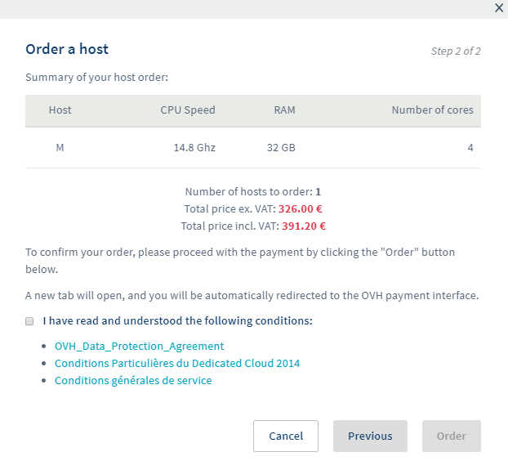Go back using the Previous button
The width and height of the screenshot is (508, 461).
coord(370,436)
